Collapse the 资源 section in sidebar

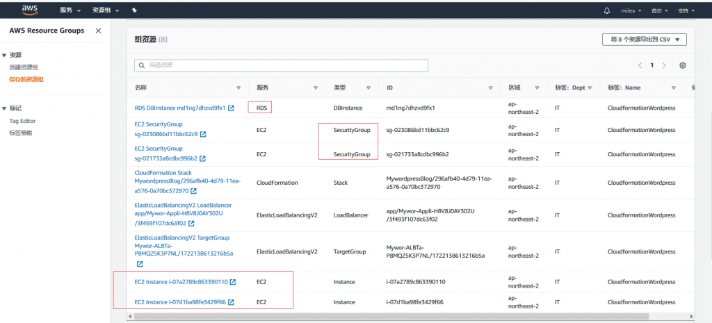(x=5, y=55)
